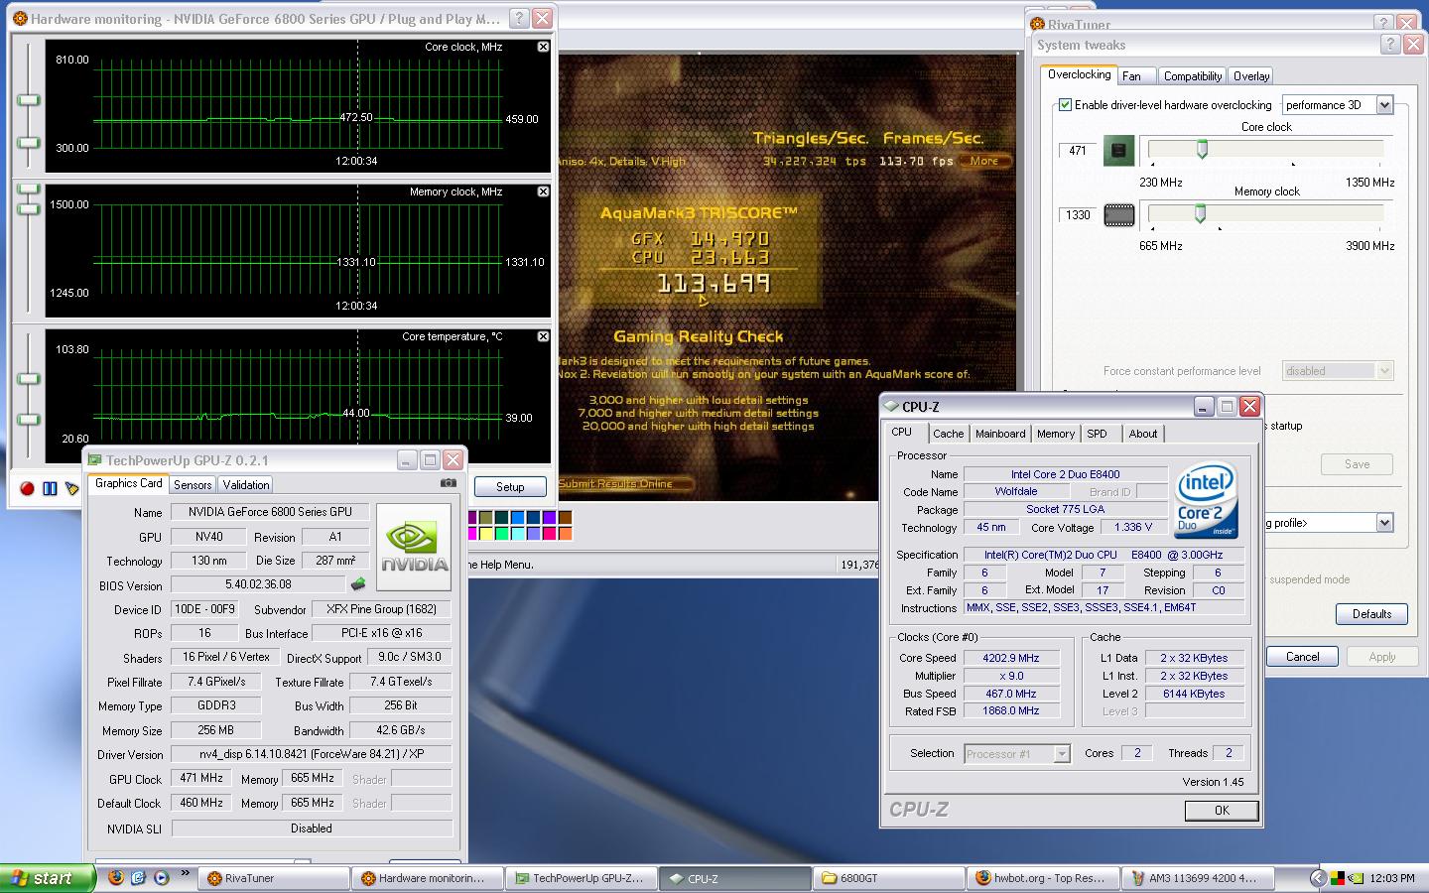Image resolution: width=1429 pixels, height=893 pixels.
Task: Click the BIOS Version field 5.40.02.36.08
Action: (258, 585)
